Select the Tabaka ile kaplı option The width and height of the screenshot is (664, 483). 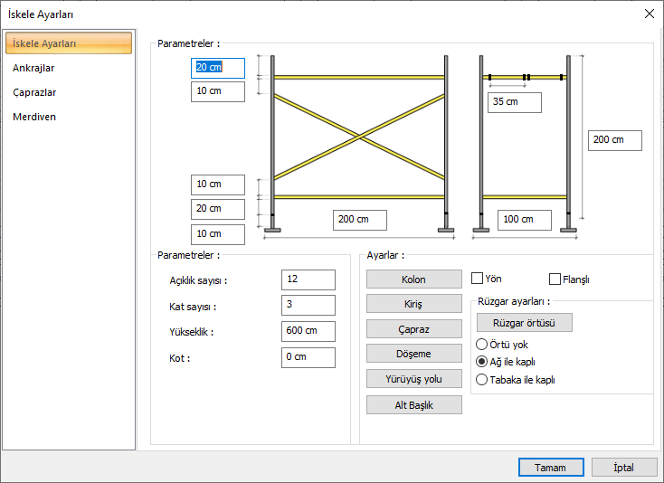(482, 380)
